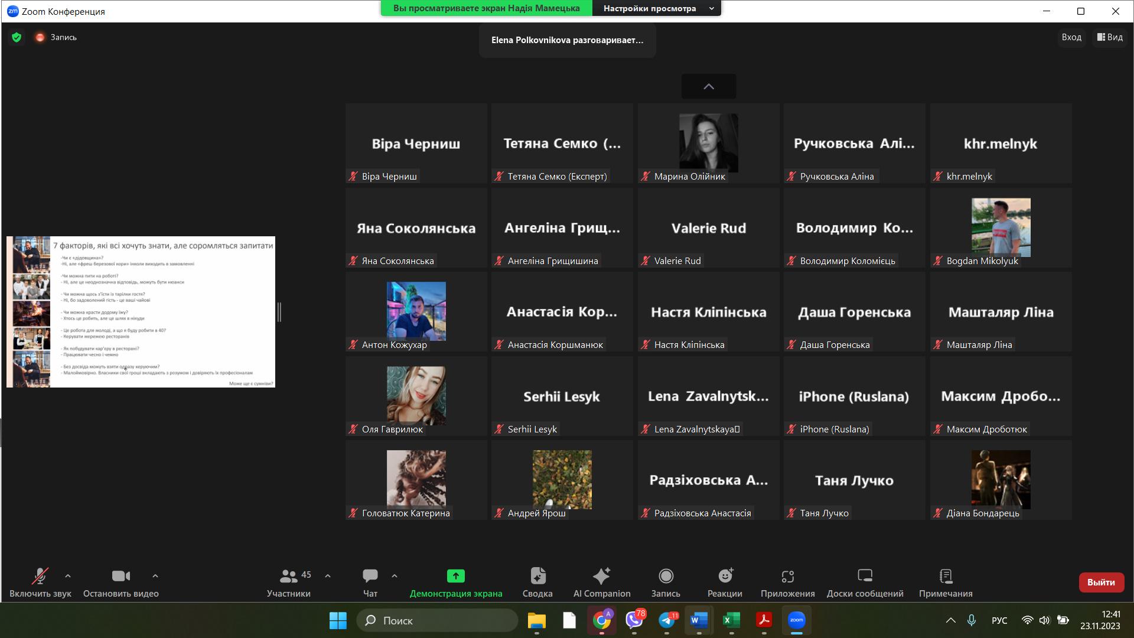The width and height of the screenshot is (1134, 638).
Task: Open the Notes (Примечания) panel
Action: click(945, 582)
